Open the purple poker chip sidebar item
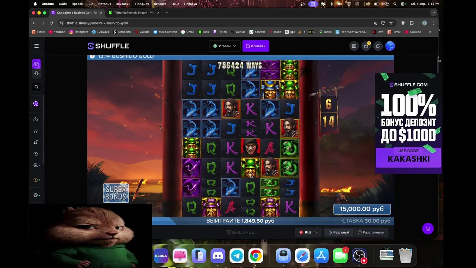The image size is (476, 268). [x=36, y=104]
